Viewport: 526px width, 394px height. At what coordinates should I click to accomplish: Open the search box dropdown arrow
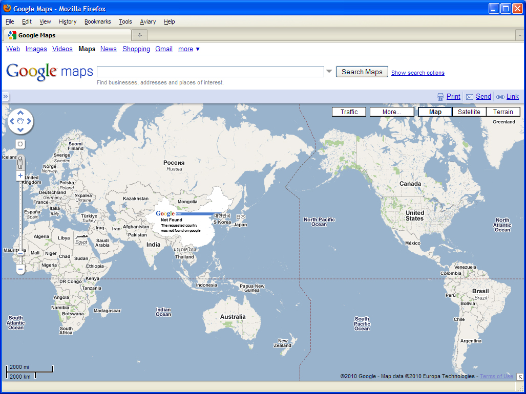pyautogui.click(x=329, y=71)
